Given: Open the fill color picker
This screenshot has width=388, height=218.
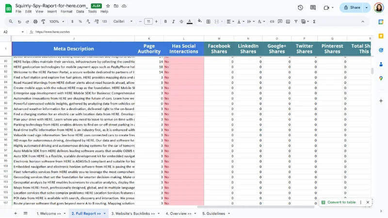Looking at the screenshot, I should [x=200, y=21].
